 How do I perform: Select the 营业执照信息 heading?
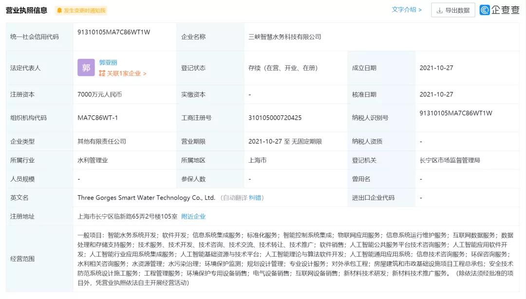pyautogui.click(x=26, y=10)
